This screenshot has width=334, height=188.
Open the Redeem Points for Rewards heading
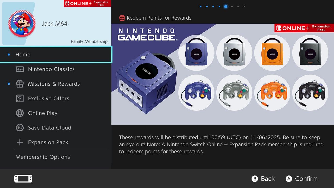coord(159,18)
